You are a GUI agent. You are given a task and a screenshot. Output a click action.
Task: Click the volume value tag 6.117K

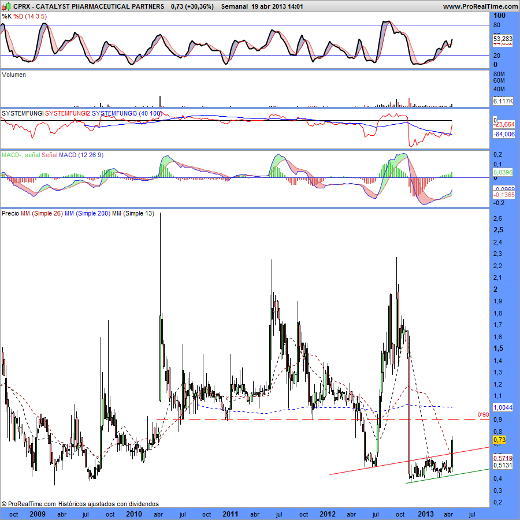503,101
